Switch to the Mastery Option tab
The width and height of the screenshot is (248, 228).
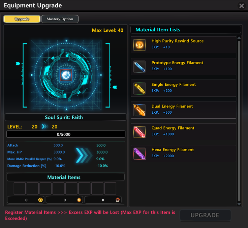tap(60, 19)
